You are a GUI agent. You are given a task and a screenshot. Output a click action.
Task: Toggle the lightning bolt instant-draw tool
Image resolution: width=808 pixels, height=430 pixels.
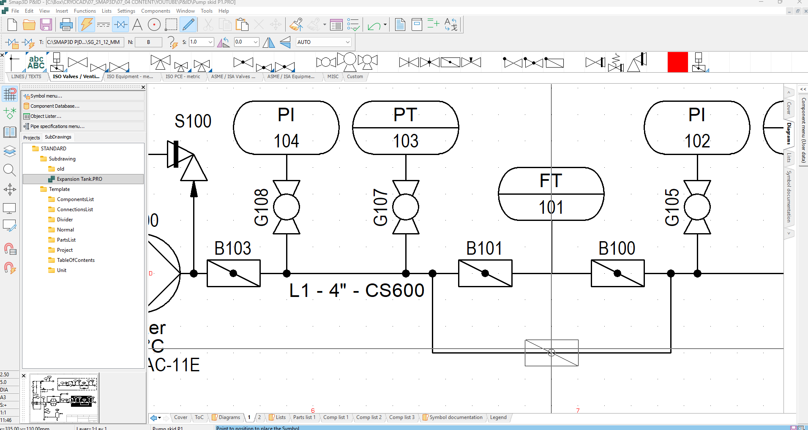(87, 24)
